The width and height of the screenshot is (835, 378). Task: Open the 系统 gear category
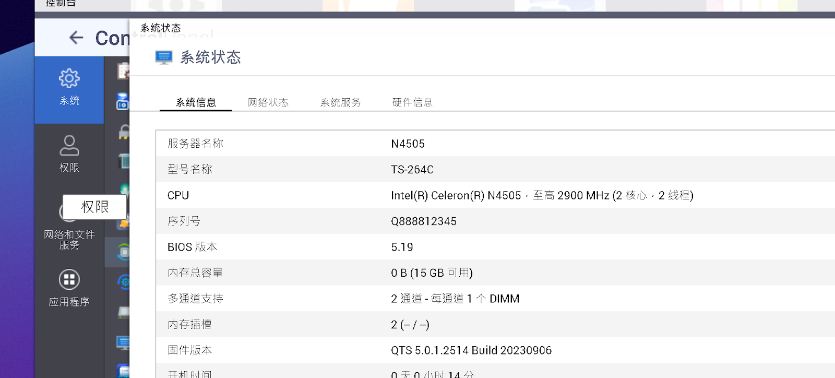[69, 89]
